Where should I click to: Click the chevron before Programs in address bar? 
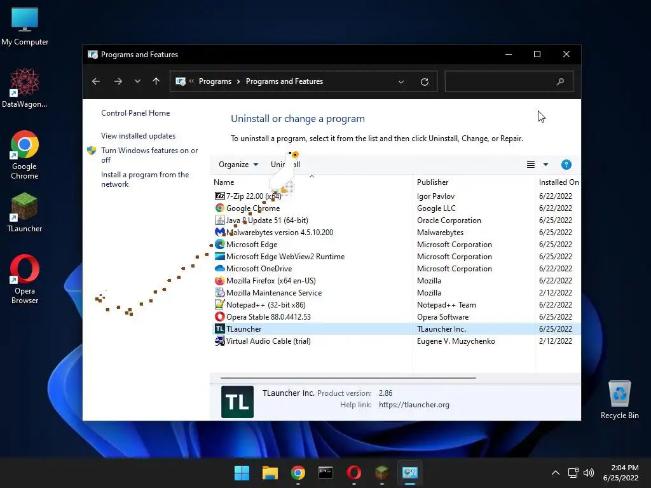coord(191,81)
